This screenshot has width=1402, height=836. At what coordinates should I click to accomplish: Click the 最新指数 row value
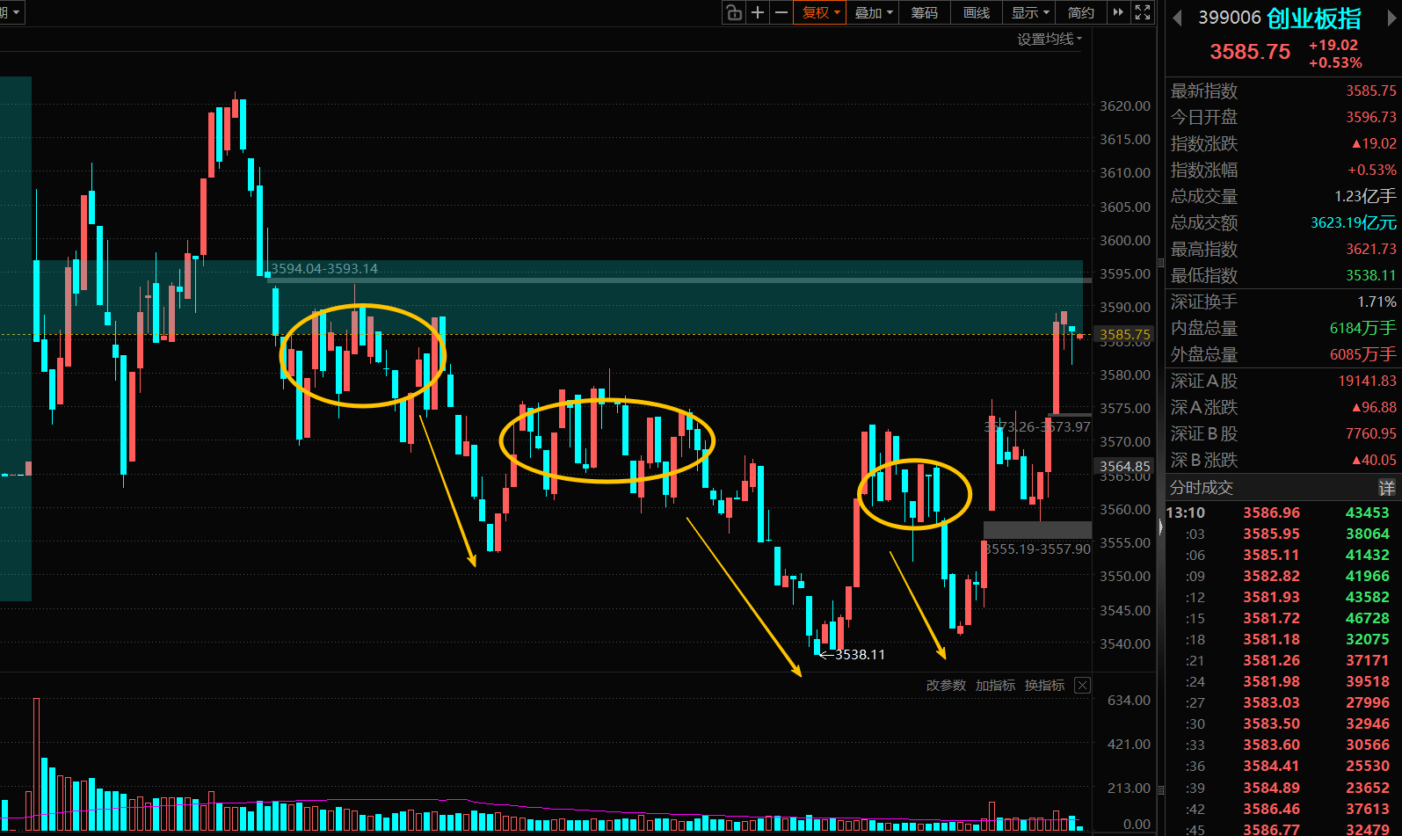click(1371, 91)
